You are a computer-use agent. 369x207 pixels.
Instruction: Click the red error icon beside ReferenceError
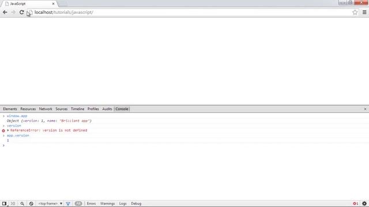coord(3,131)
